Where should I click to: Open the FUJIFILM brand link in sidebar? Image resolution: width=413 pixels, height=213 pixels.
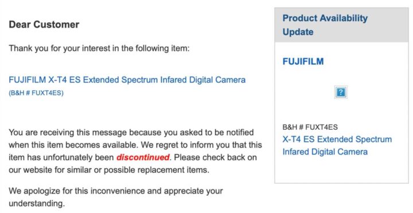coord(303,61)
